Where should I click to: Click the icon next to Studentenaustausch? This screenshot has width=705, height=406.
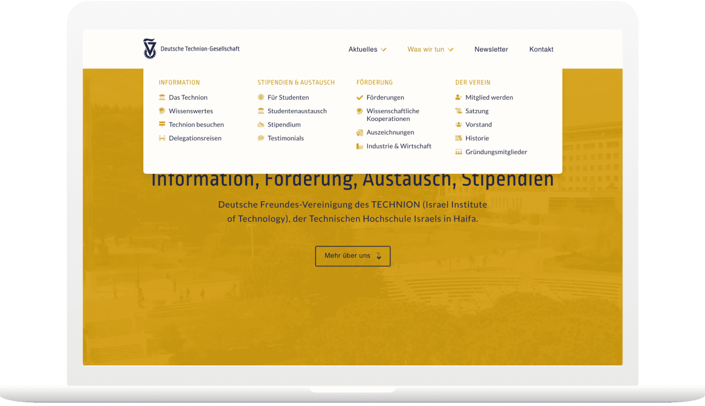pyautogui.click(x=261, y=111)
